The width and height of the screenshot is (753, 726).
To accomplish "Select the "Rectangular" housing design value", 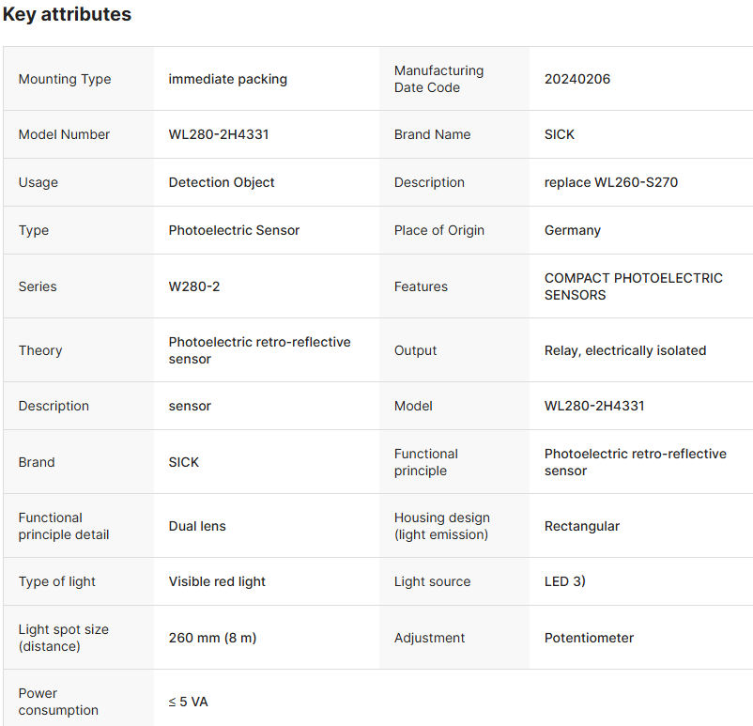I will tap(582, 526).
